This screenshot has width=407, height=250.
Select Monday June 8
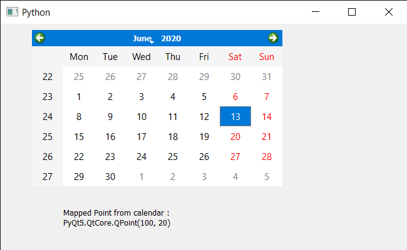click(x=79, y=116)
